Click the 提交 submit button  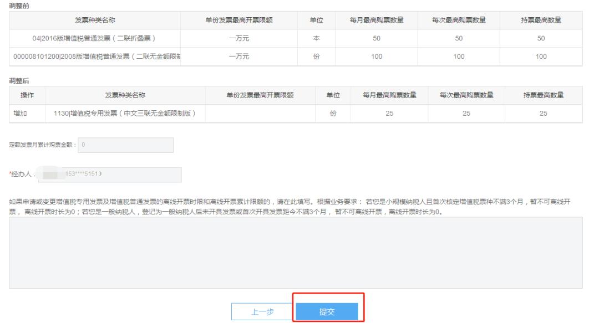pos(327,311)
